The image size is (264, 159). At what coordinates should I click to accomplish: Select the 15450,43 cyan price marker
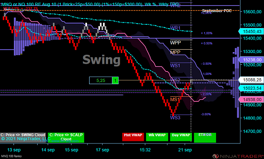coord(251,32)
